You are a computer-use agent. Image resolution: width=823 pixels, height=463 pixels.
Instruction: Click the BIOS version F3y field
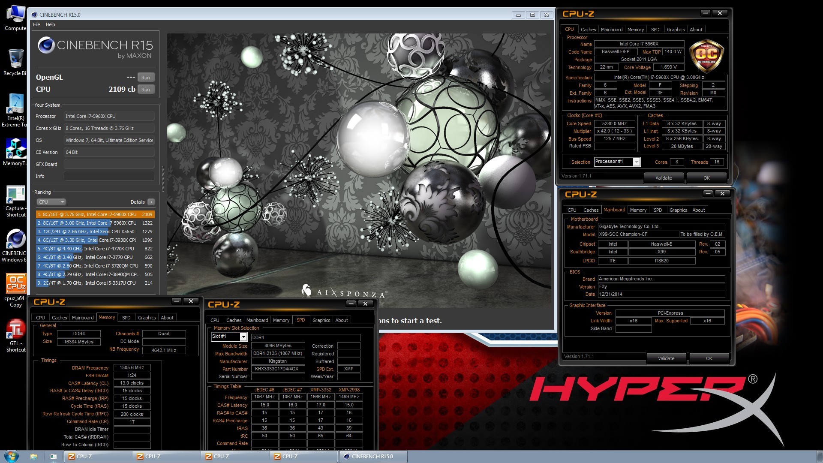tap(661, 287)
